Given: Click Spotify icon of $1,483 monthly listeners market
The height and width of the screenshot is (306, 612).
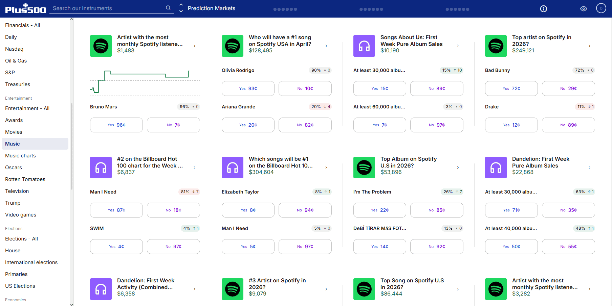Looking at the screenshot, I should click(101, 46).
